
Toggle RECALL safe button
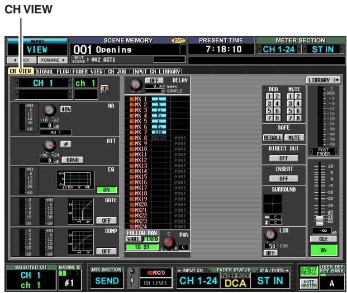(x=273, y=138)
